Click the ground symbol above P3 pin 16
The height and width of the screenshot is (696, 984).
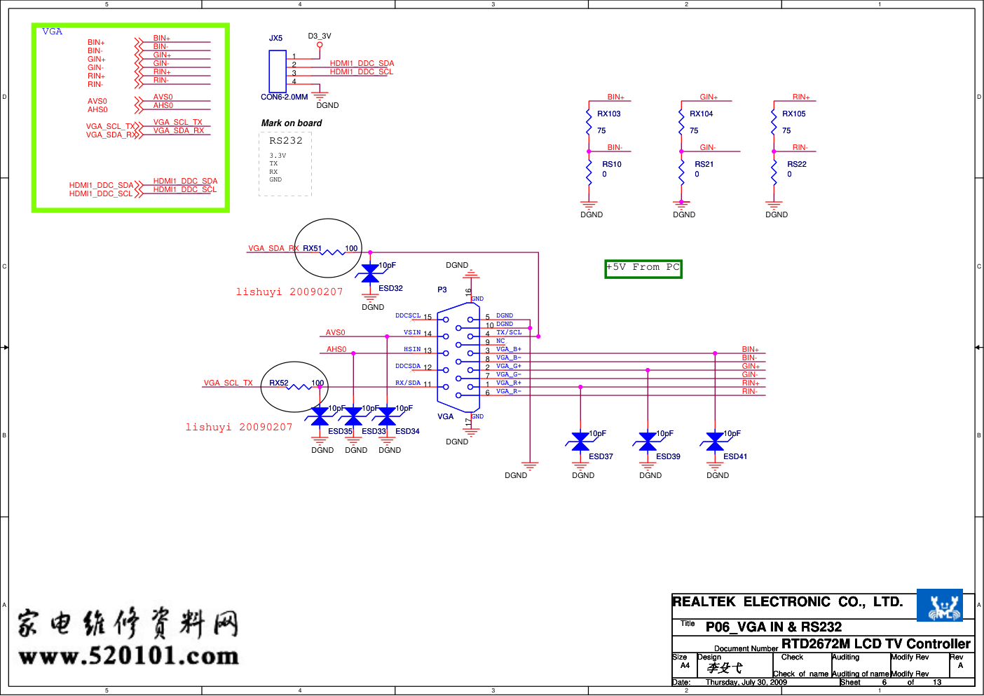(x=471, y=274)
